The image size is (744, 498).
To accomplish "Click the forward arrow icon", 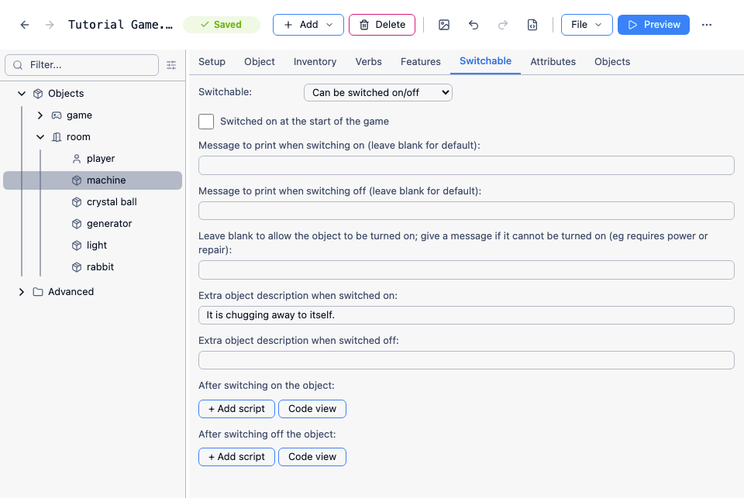I will [50, 25].
